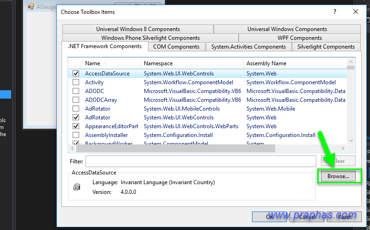Select the .NET Framework Components tab
370x230 pixels.
tap(105, 46)
